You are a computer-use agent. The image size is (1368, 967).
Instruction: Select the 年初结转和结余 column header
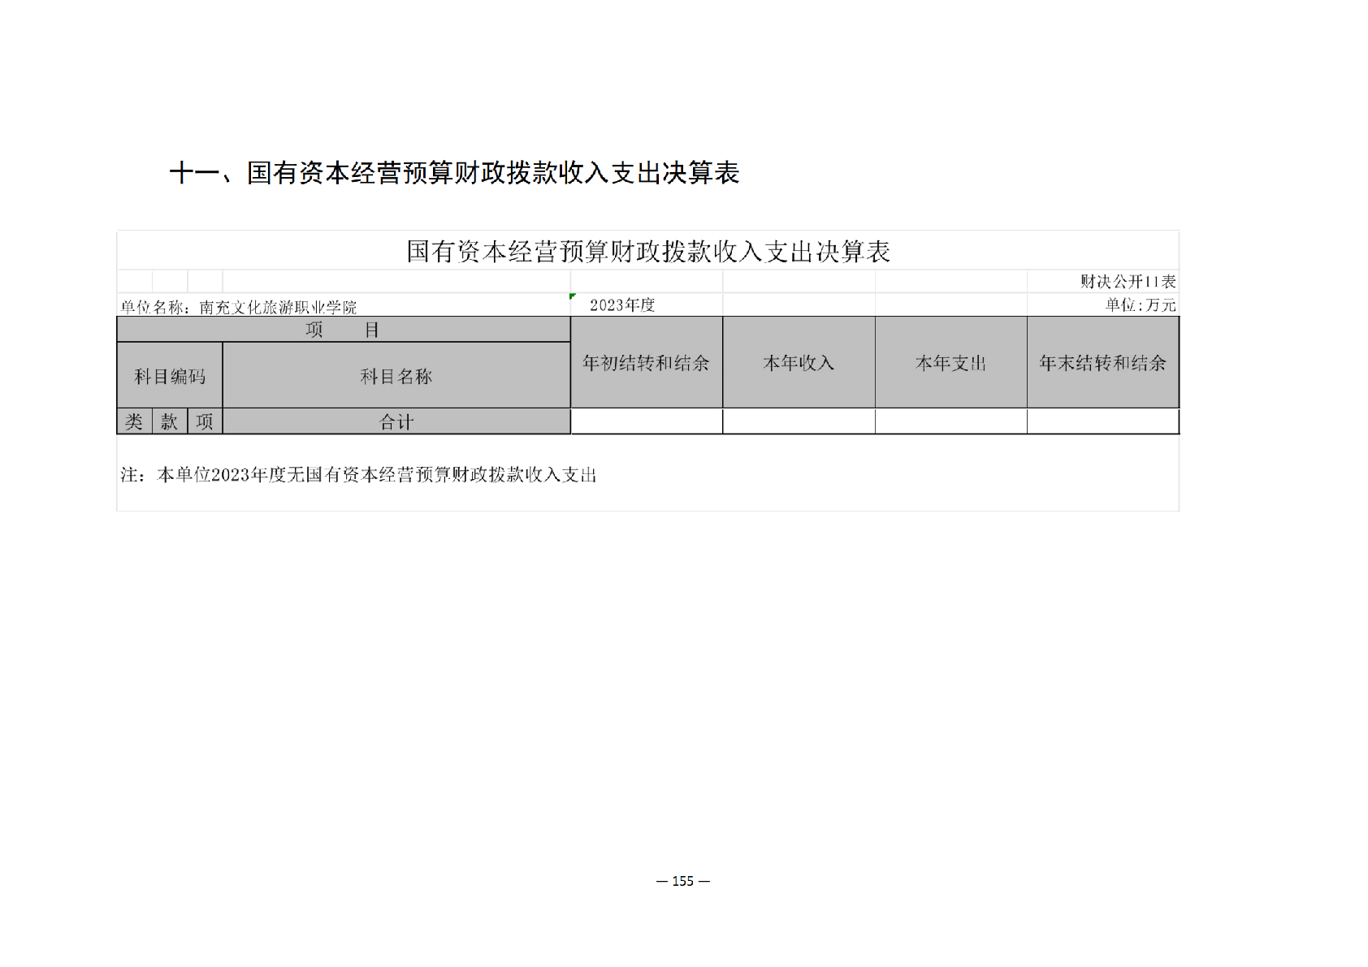tap(647, 363)
